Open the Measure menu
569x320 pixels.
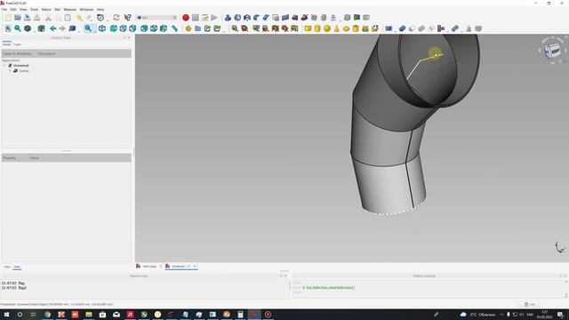pyautogui.click(x=70, y=10)
